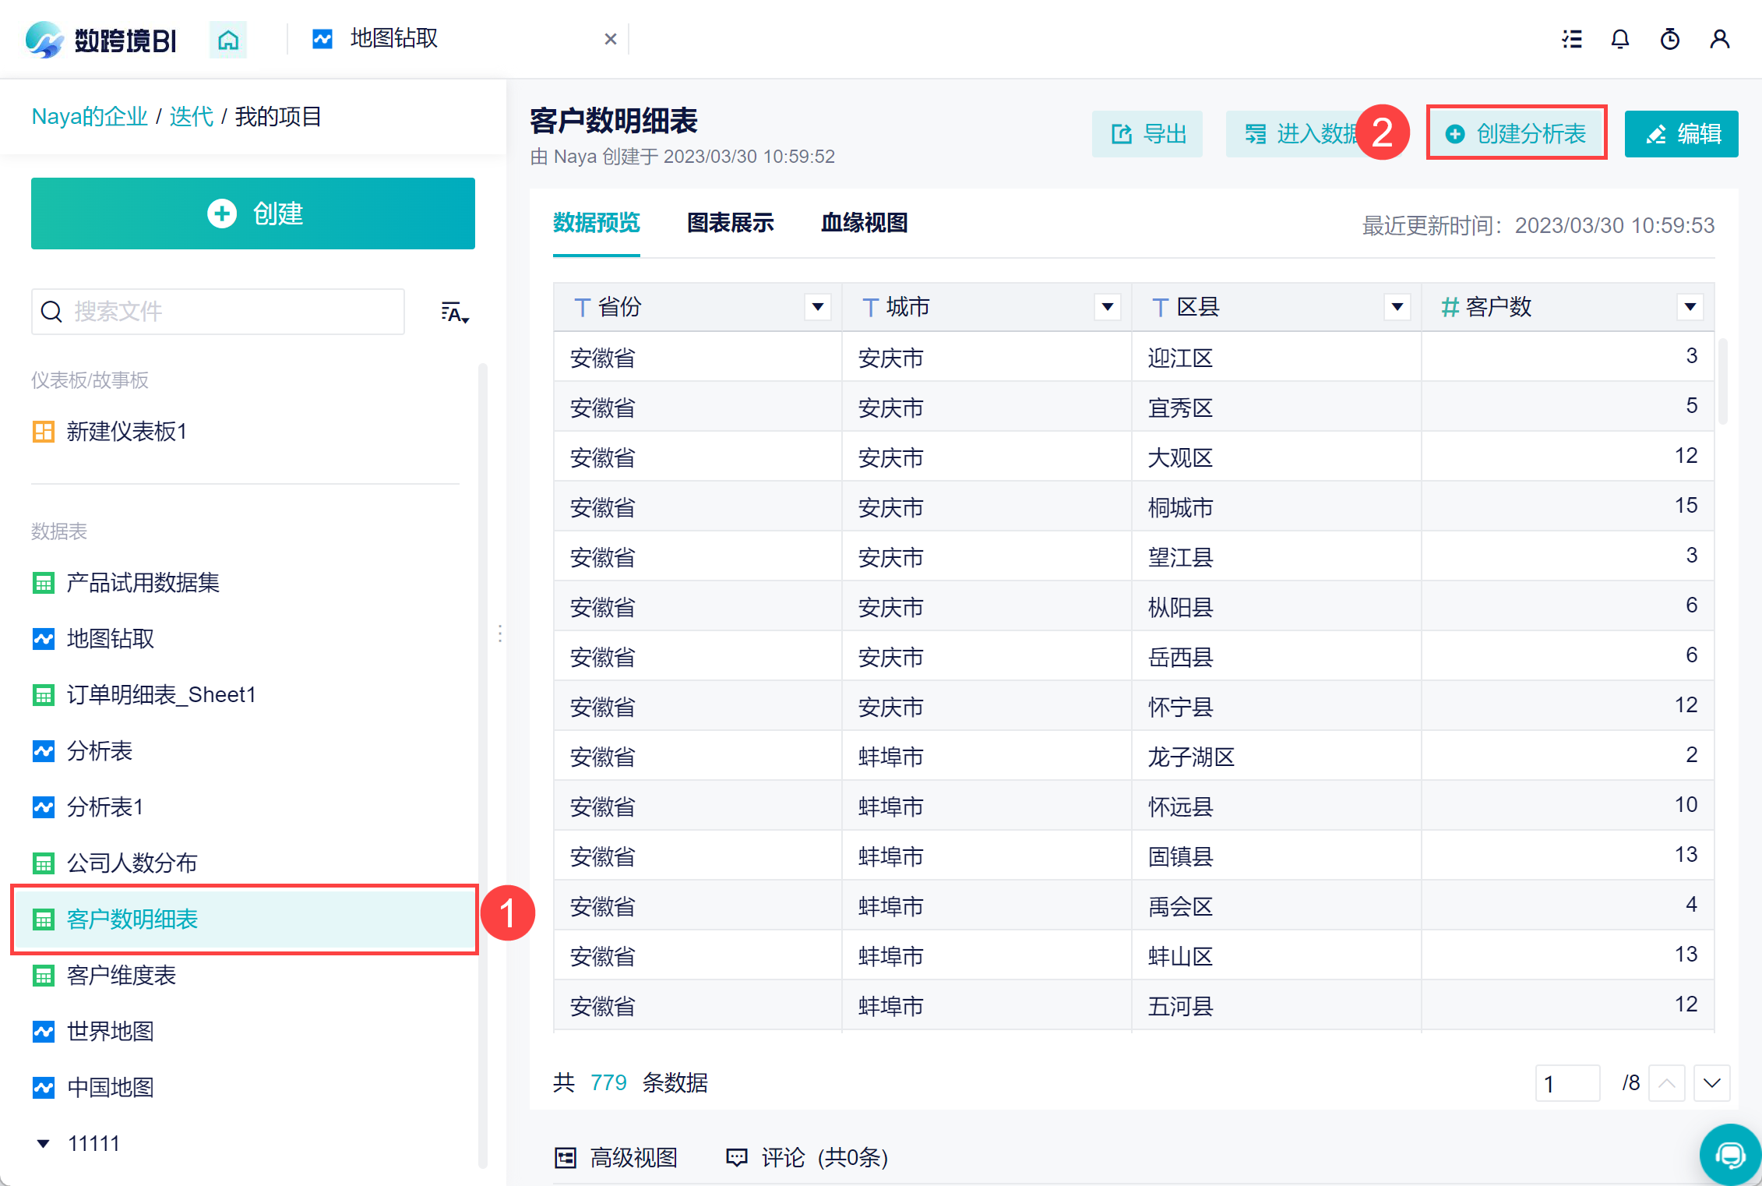Open the task list icon in header
1762x1186 pixels.
(1572, 39)
